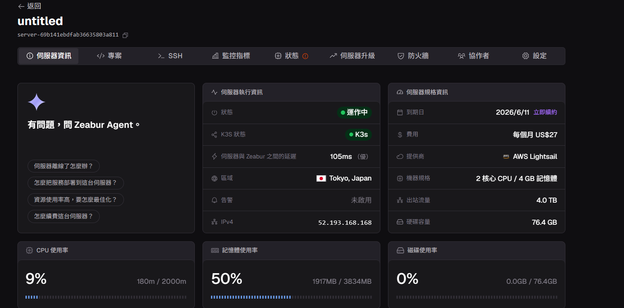Click the globe icon in 區域 row
The width and height of the screenshot is (624, 308).
point(214,178)
